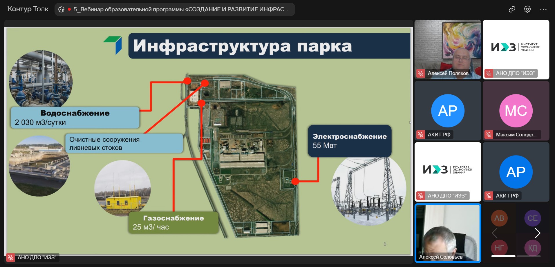Click the webinar title in the top bar
This screenshot has width=555, height=267.
[180, 9]
